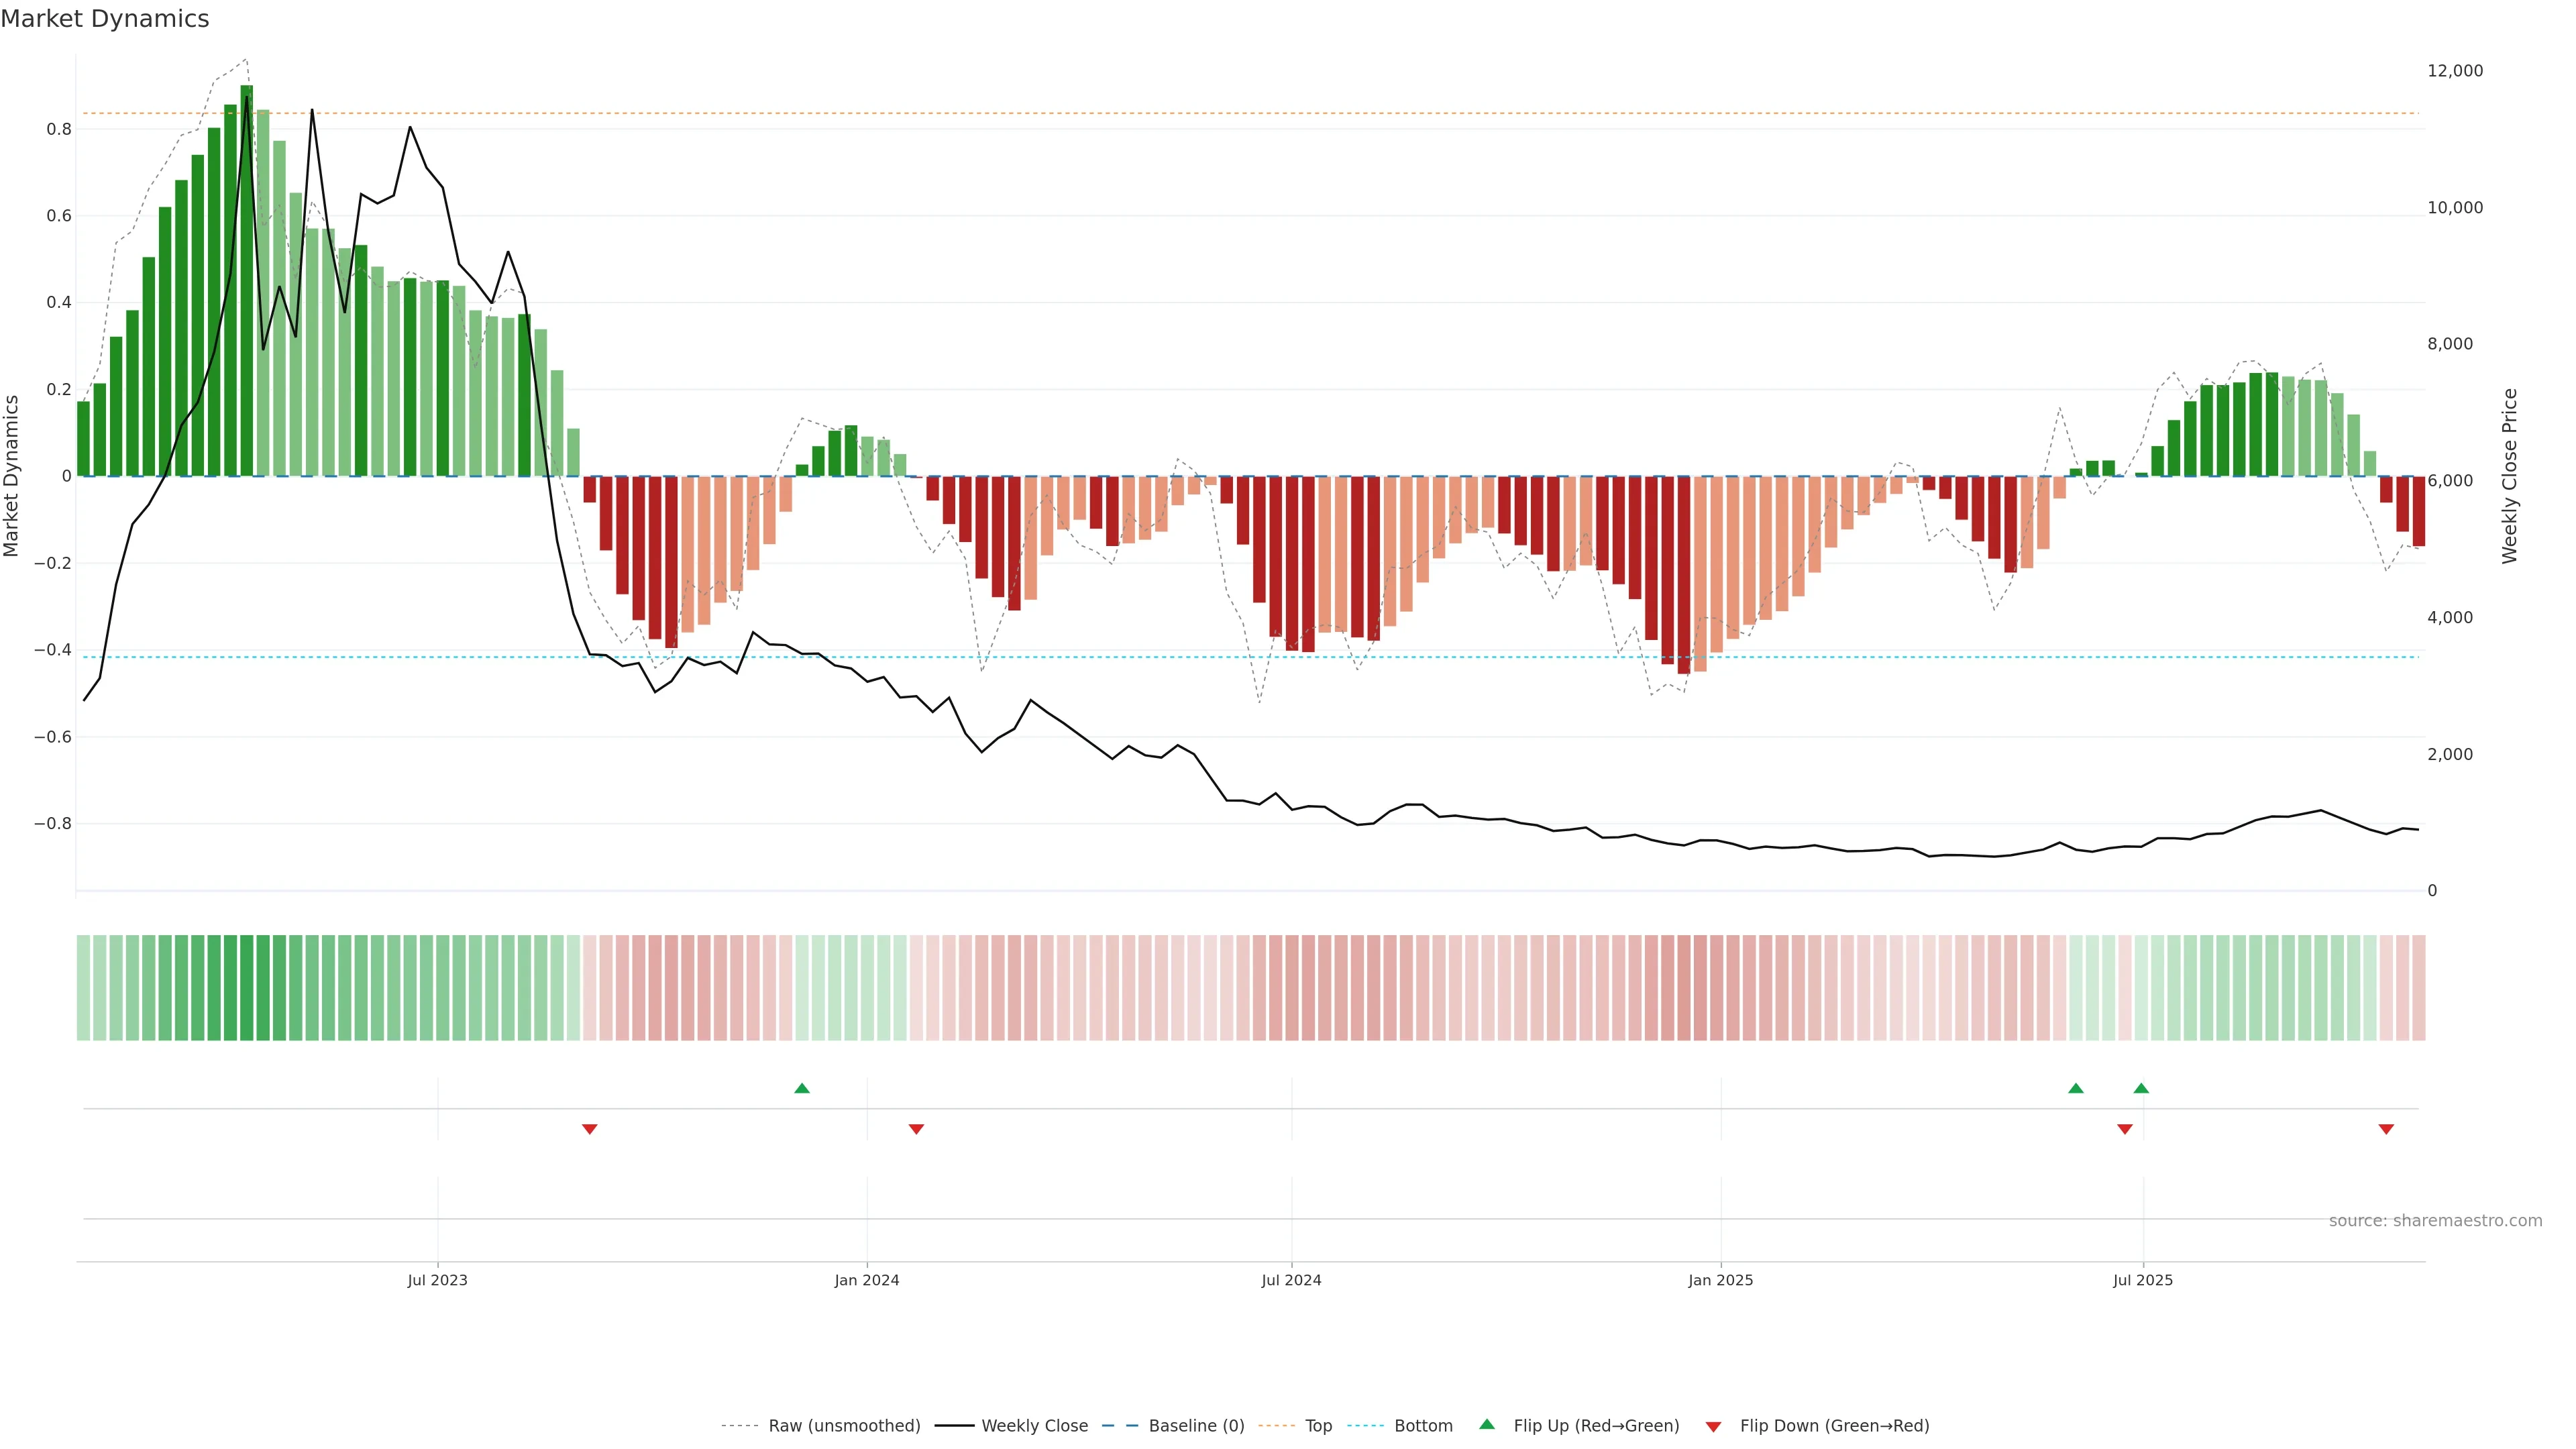This screenshot has width=2576, height=1449.
Task: Click the Market Dynamics chart title
Action: click(x=105, y=19)
